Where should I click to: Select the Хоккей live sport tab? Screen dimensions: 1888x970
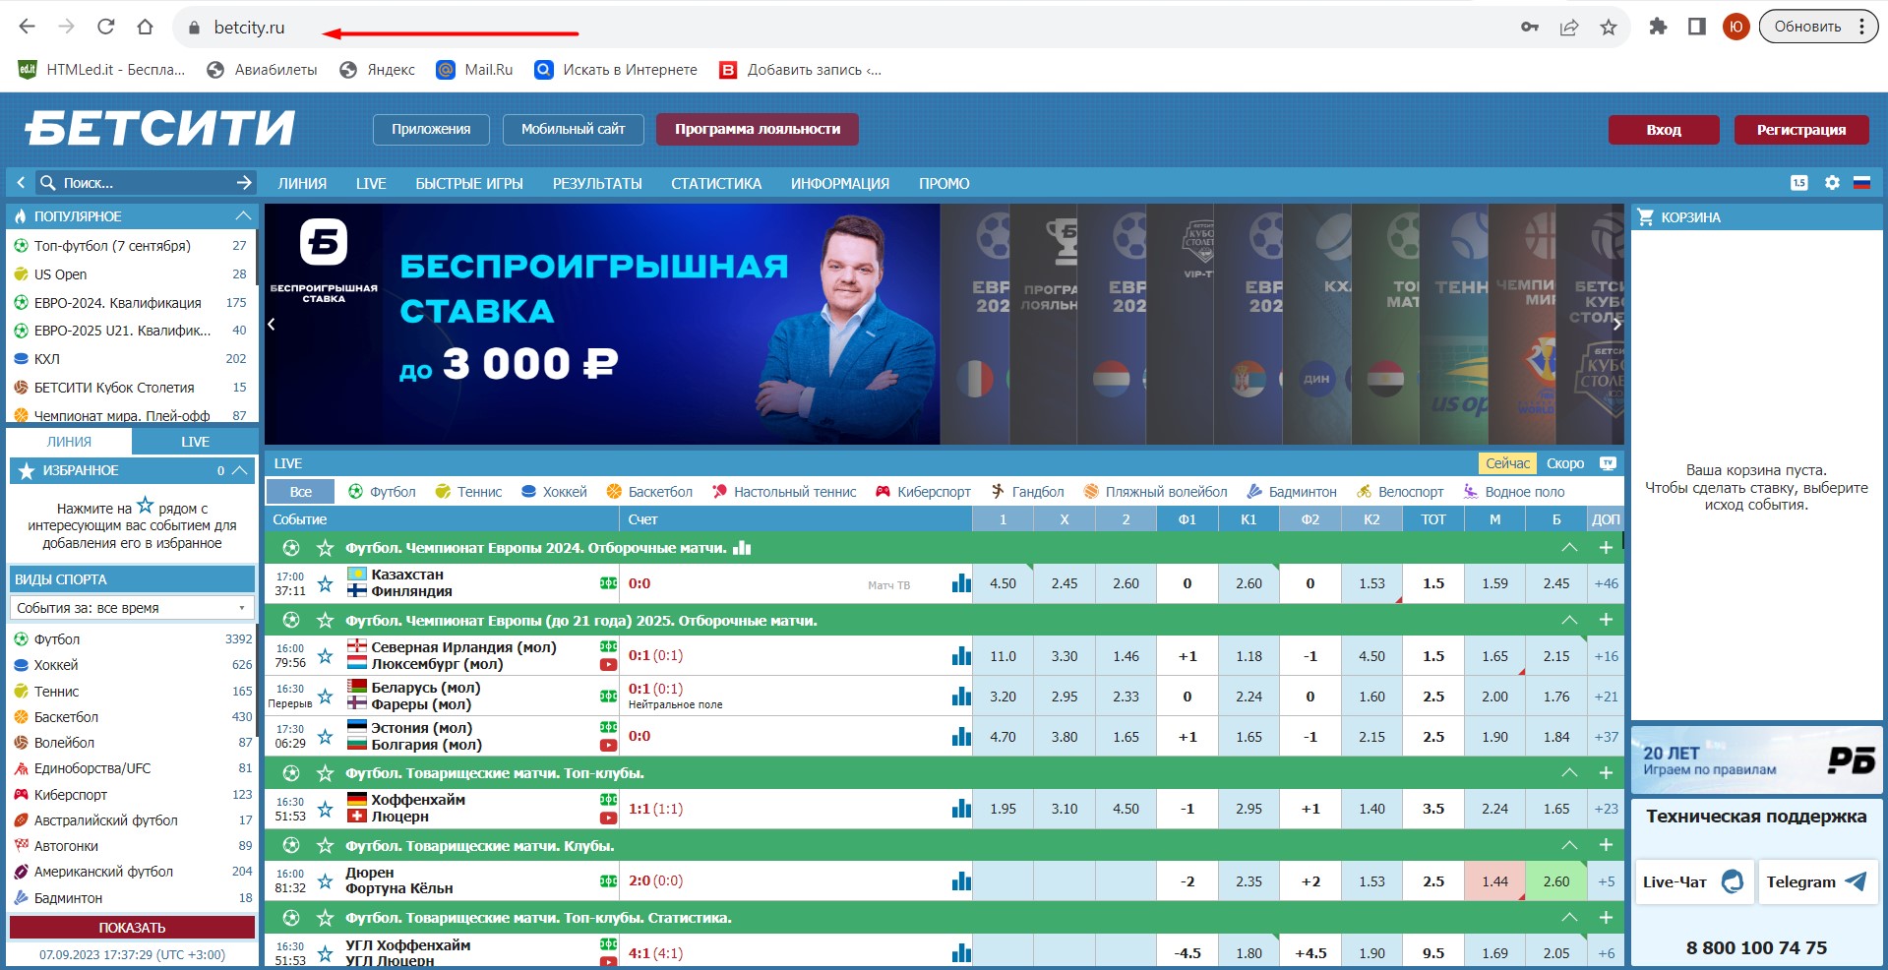(554, 492)
